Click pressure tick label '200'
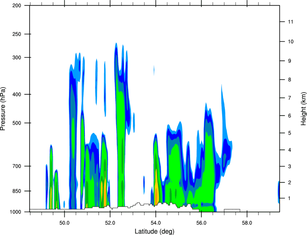The width and height of the screenshot is (307, 235). tap(17, 5)
